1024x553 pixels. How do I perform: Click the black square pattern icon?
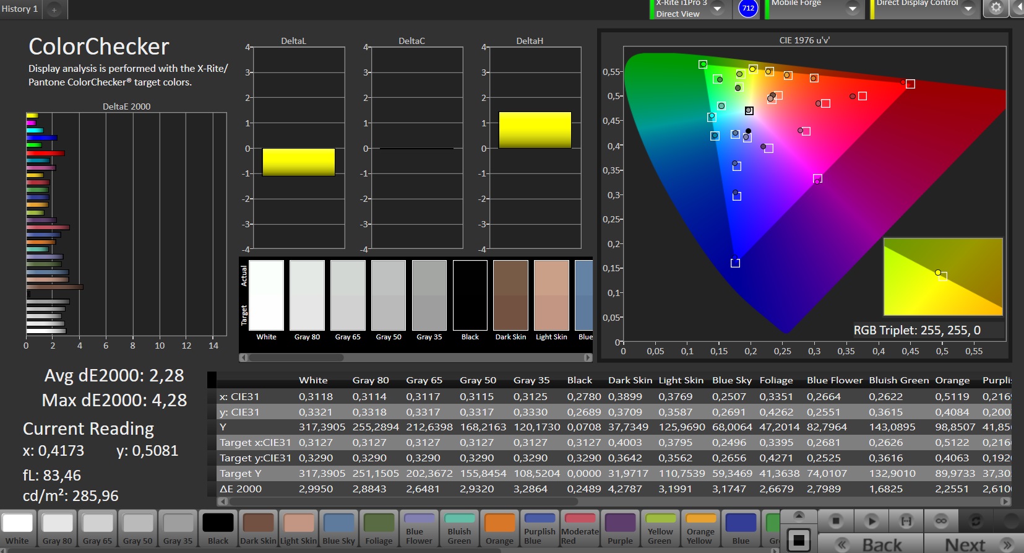(x=799, y=539)
